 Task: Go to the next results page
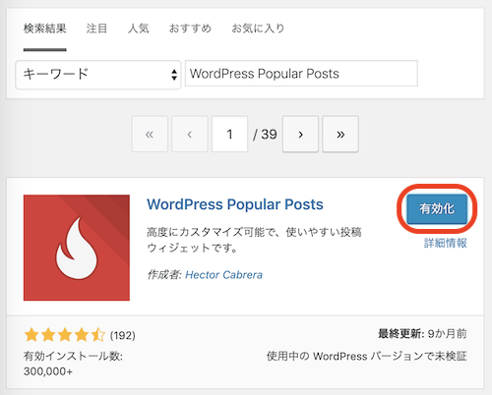click(300, 134)
